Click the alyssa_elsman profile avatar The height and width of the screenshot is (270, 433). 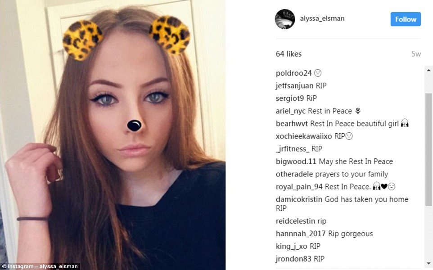tap(285, 19)
